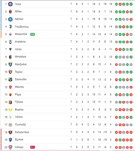Screen dimensions: 135x151
Task: Click the Inter club crest
Action: (10, 4)
